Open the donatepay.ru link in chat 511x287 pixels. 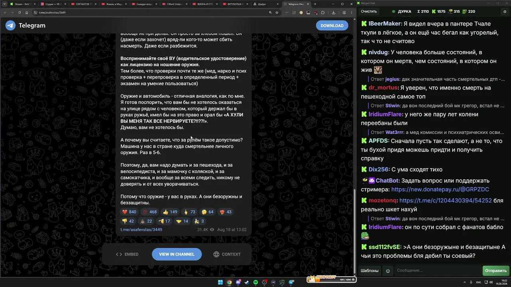pyautogui.click(x=440, y=189)
